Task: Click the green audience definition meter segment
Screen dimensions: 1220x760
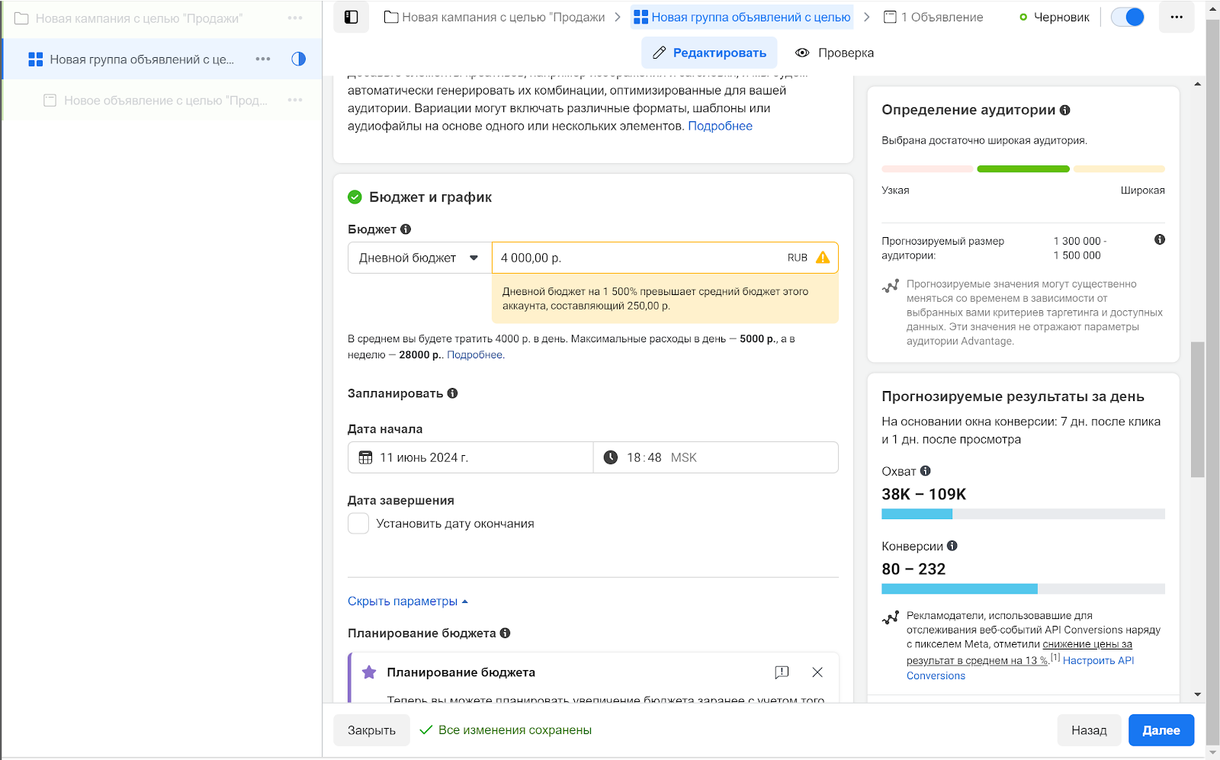Action: [1023, 169]
